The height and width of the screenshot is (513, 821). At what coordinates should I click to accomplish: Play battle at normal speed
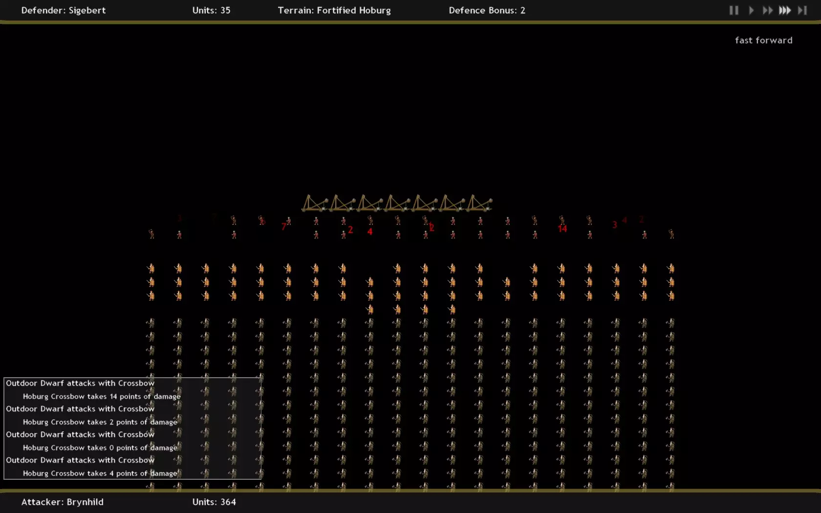(751, 10)
